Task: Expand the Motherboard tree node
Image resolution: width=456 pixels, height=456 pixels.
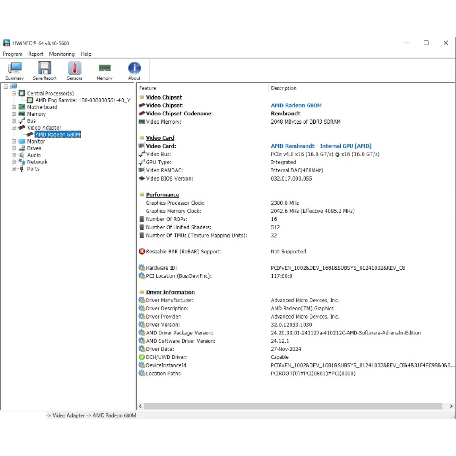Action: pyautogui.click(x=14, y=107)
